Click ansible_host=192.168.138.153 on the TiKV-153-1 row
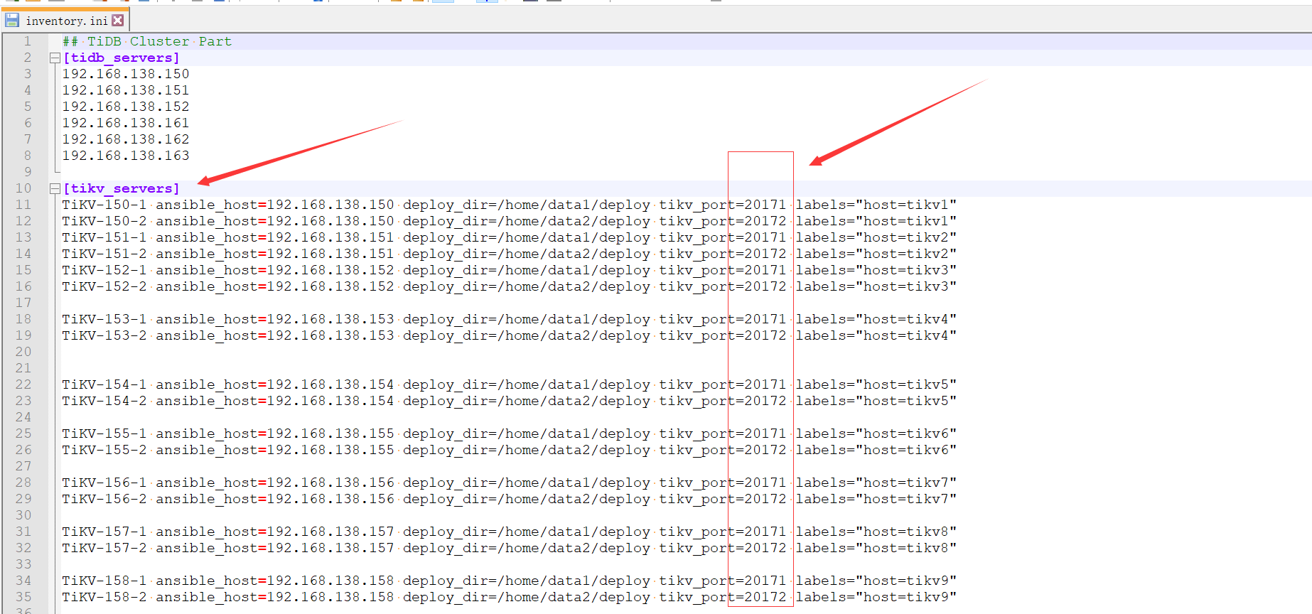The image size is (1312, 614). 275,319
